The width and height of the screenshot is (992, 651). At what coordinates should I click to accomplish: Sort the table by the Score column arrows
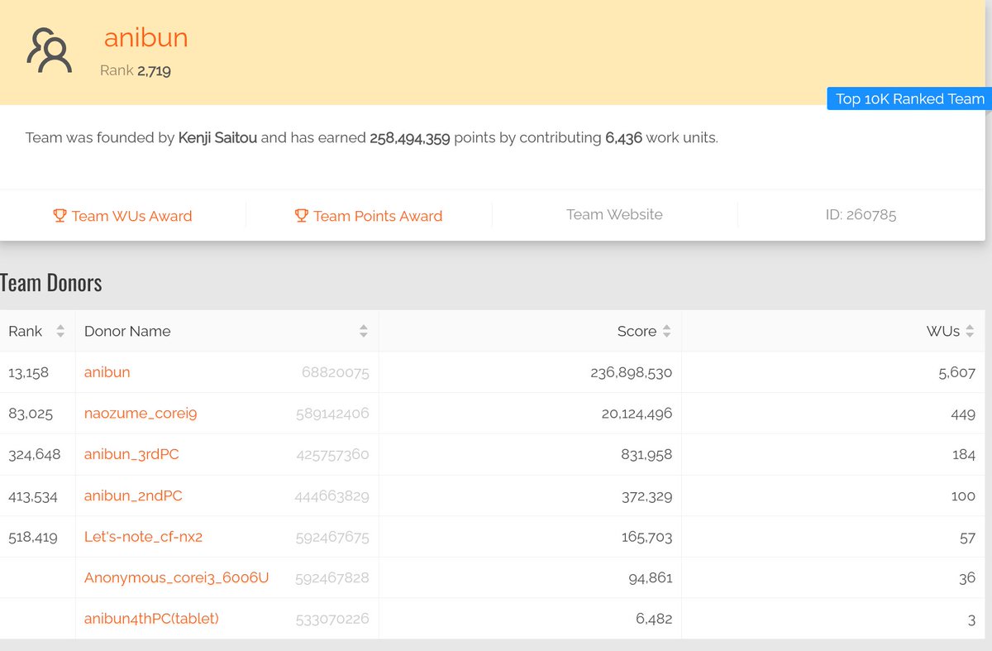(x=666, y=331)
